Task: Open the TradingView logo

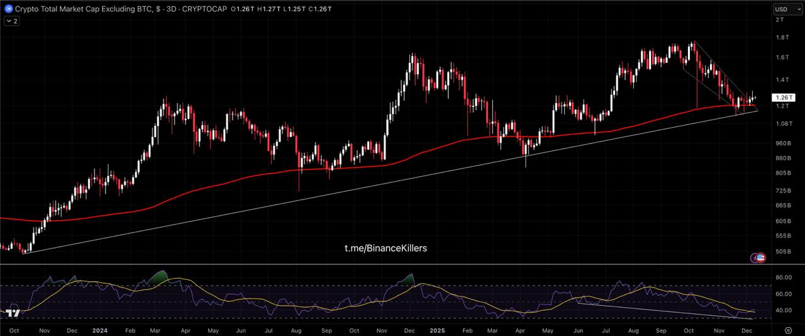Action: coord(11,313)
